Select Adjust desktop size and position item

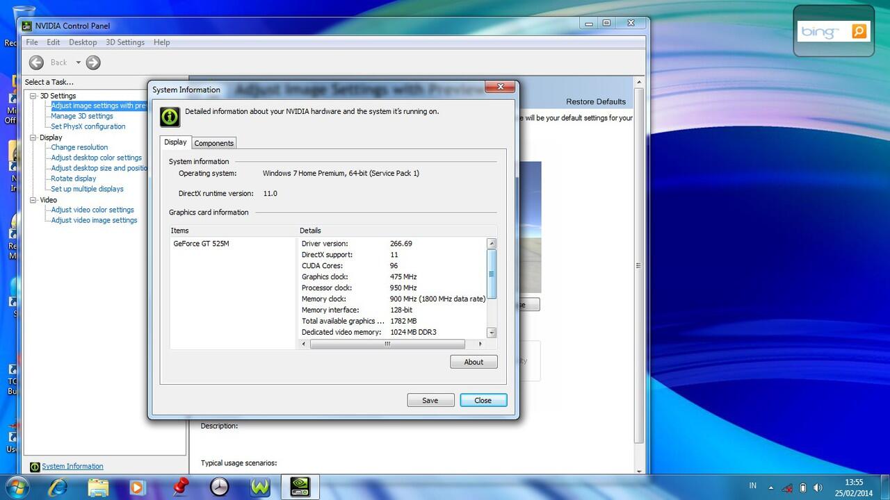99,168
